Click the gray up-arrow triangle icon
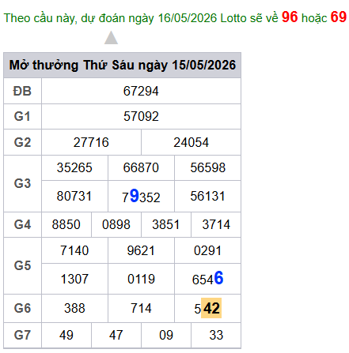Screen dimensions: 349x353 (x=111, y=38)
